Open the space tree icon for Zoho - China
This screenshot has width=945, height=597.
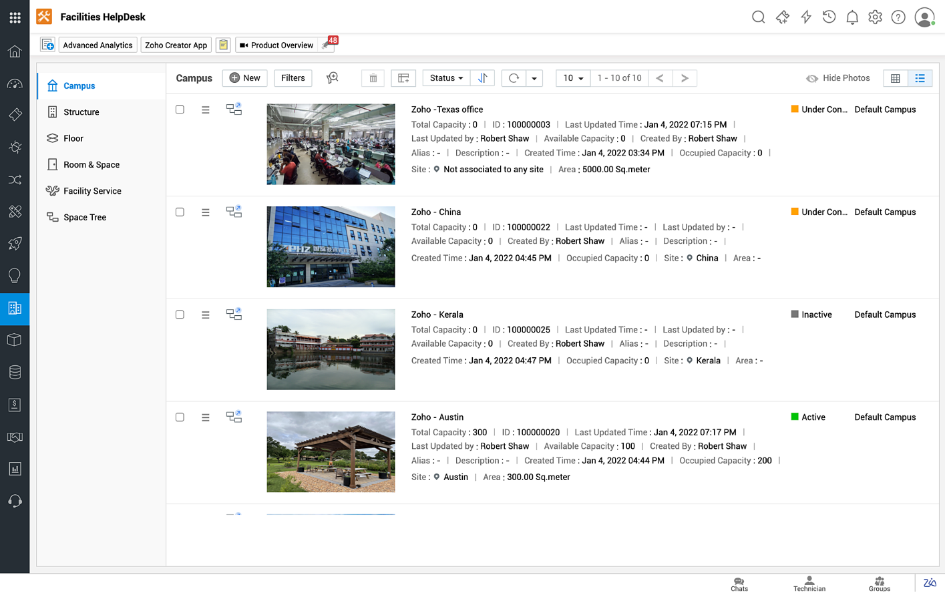point(234,212)
